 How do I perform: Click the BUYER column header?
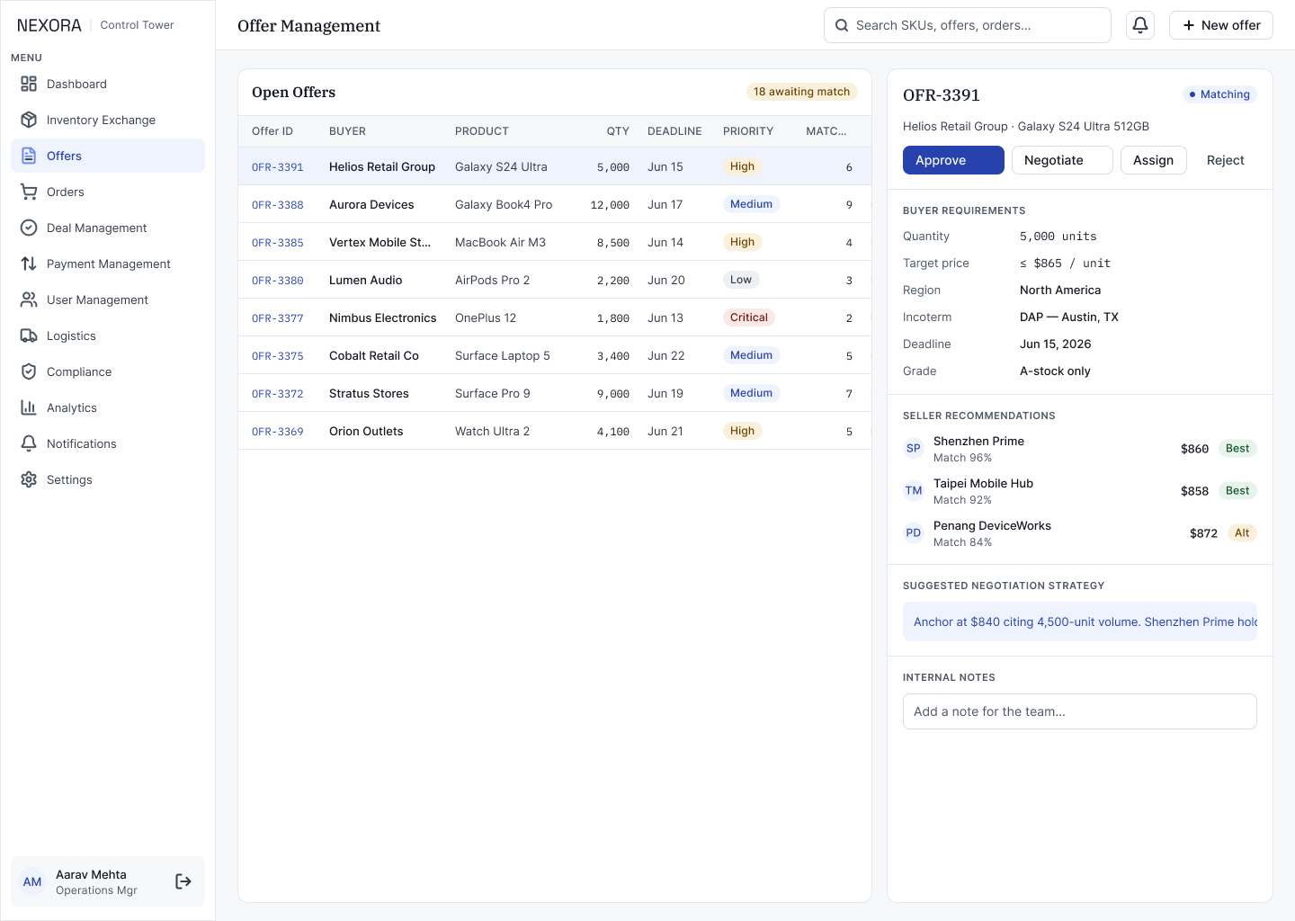point(347,131)
